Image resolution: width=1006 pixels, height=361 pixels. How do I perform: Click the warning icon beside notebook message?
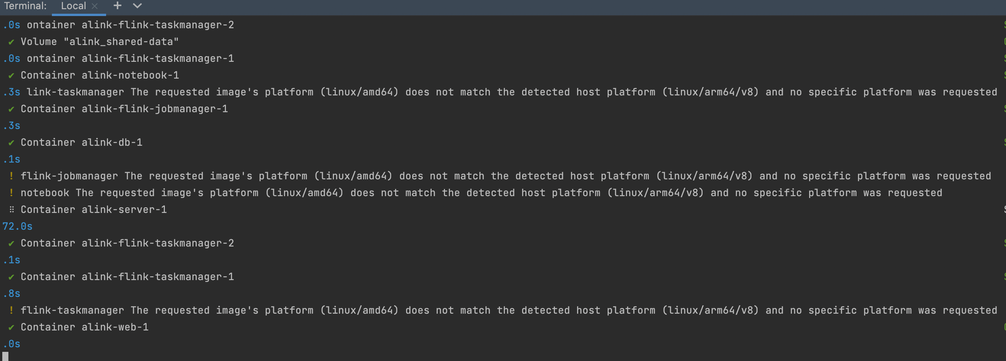pyautogui.click(x=11, y=193)
